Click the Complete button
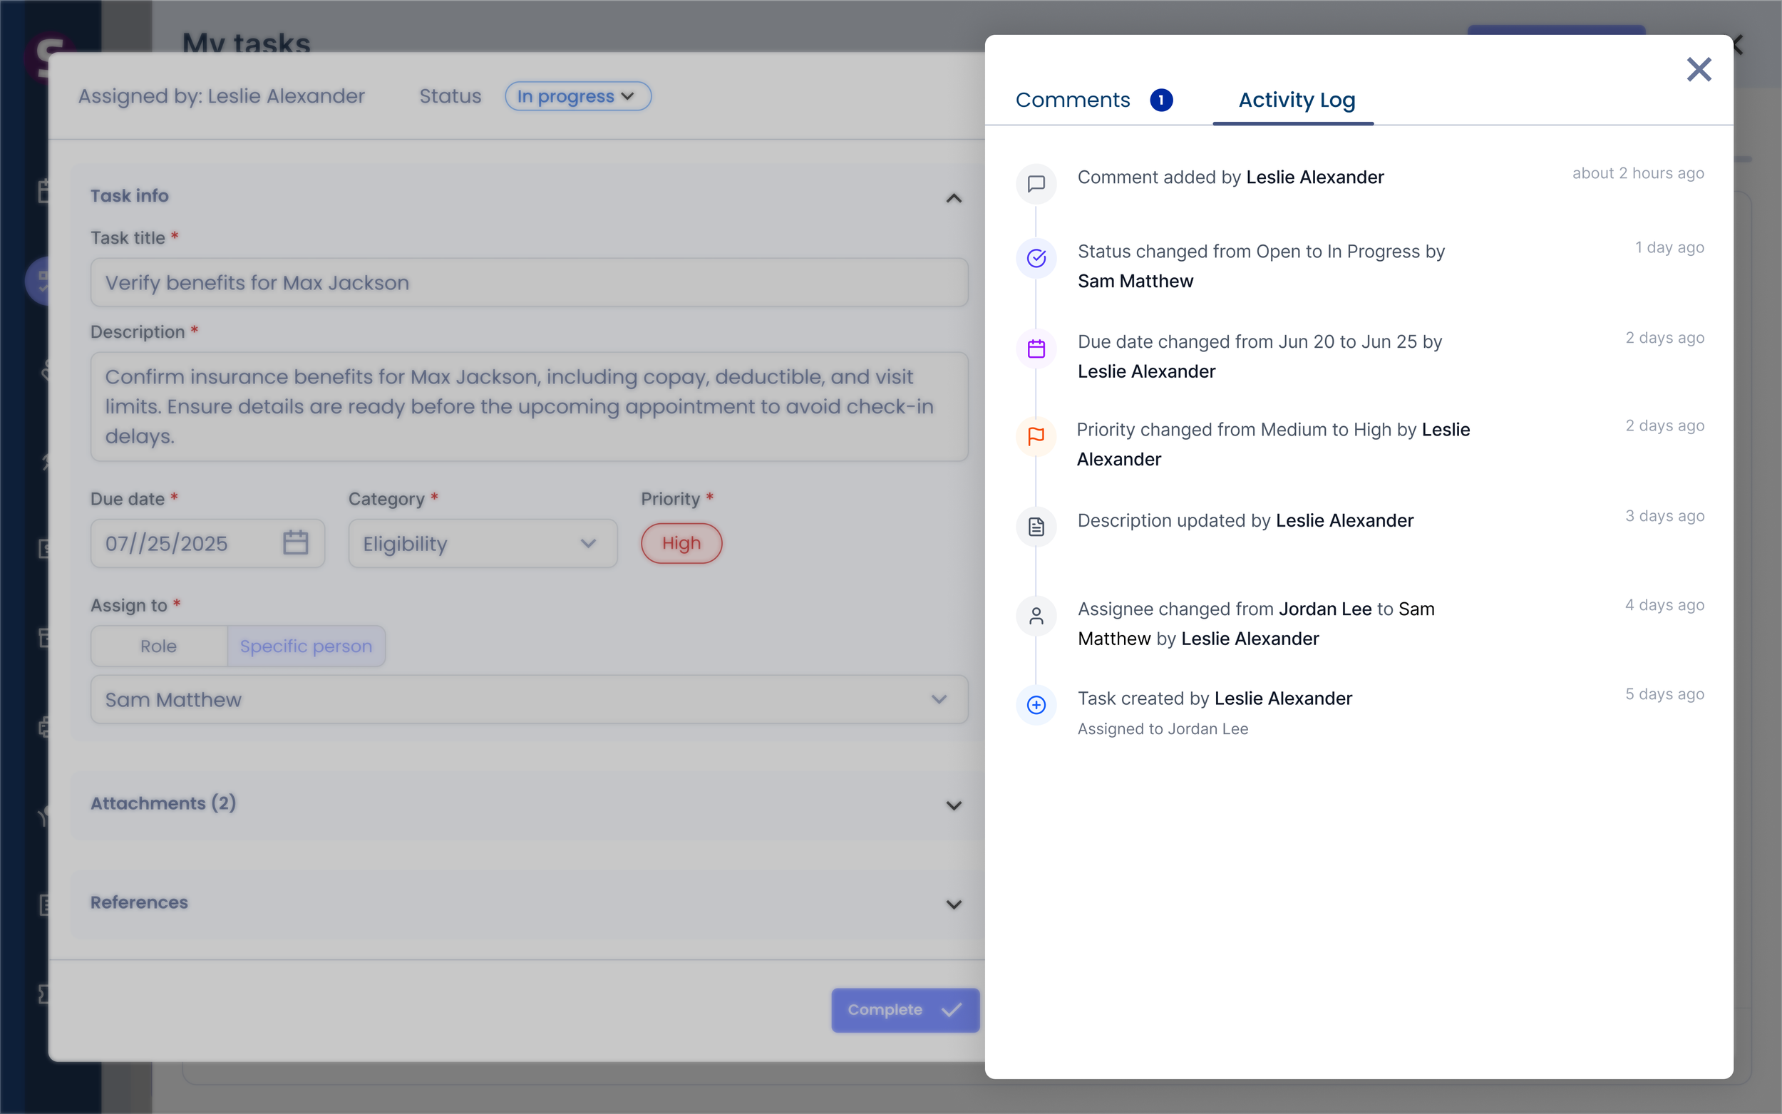The image size is (1782, 1114). pos(905,1010)
